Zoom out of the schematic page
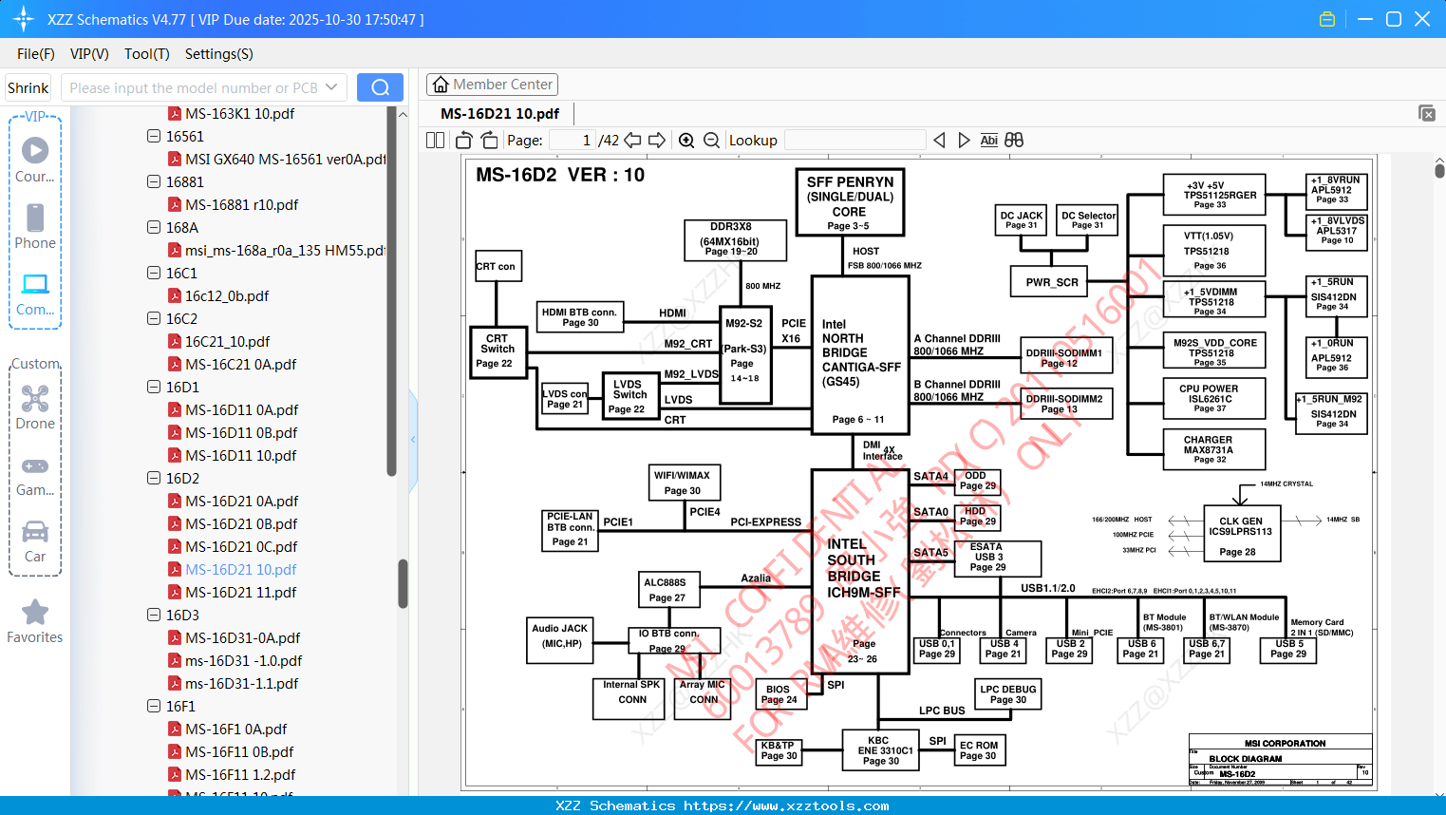This screenshot has height=815, width=1446. click(x=712, y=141)
